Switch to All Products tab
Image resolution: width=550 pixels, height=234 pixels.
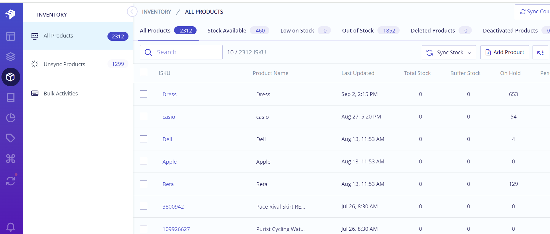(x=168, y=30)
